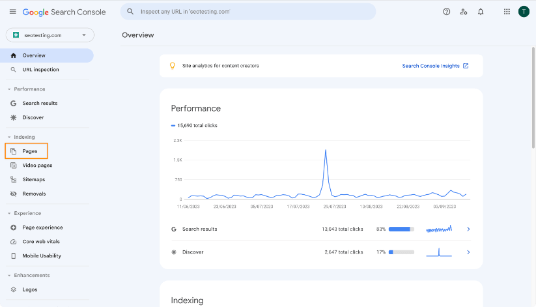Collapse the Enhancements sidebar section
The width and height of the screenshot is (536, 307).
tap(9, 275)
